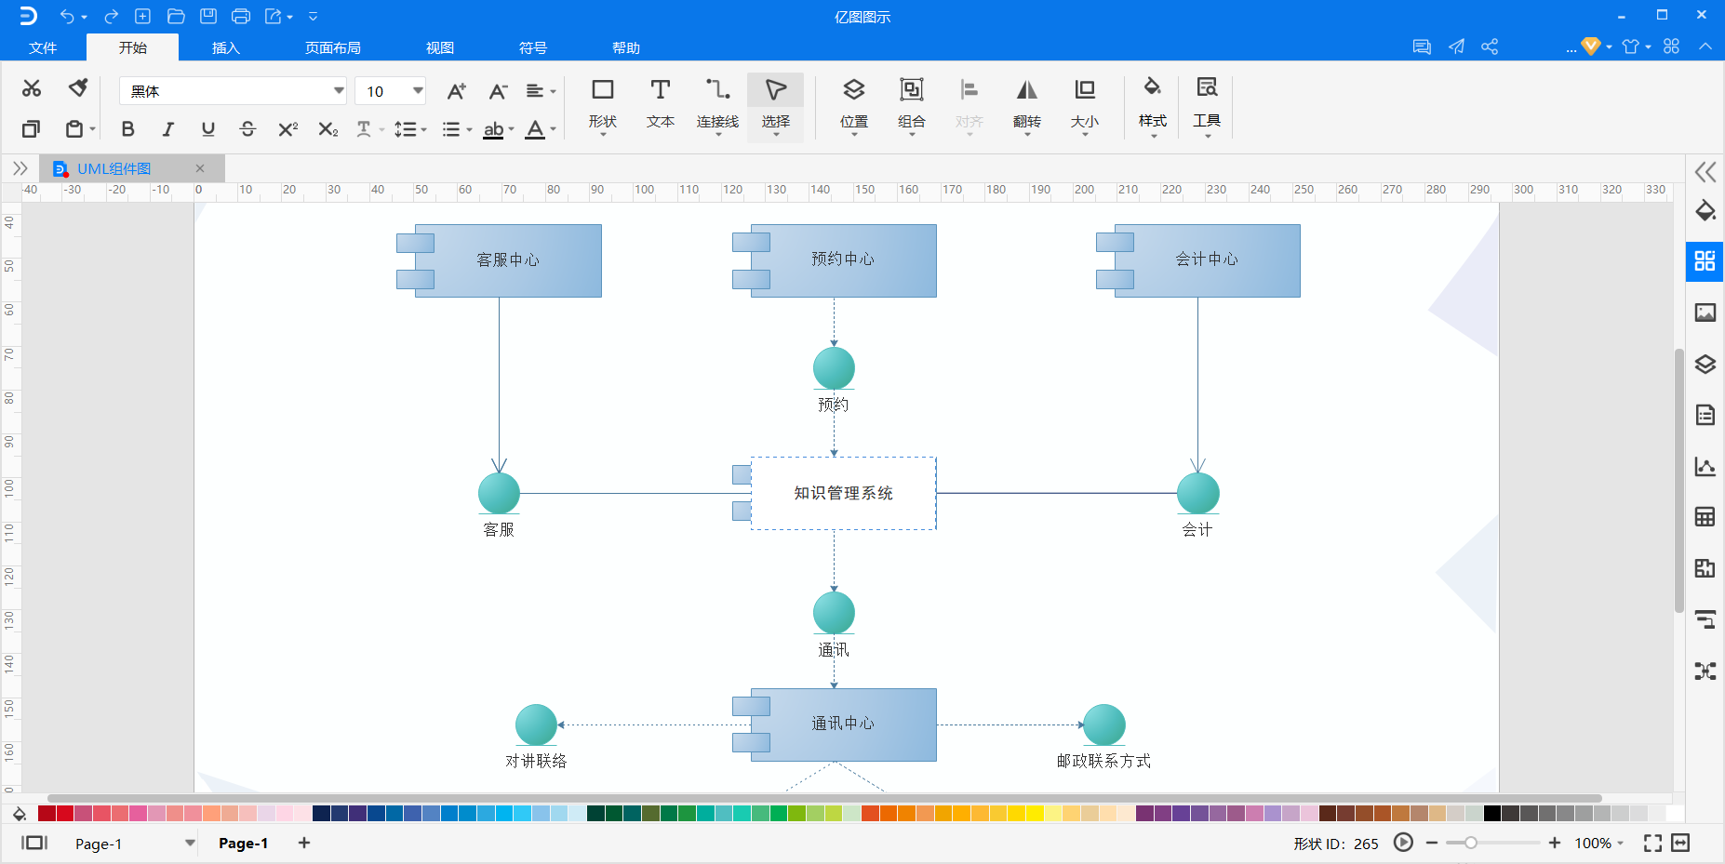This screenshot has width=1725, height=864.
Task: Select the 连接线 connector tool
Action: coord(717,105)
